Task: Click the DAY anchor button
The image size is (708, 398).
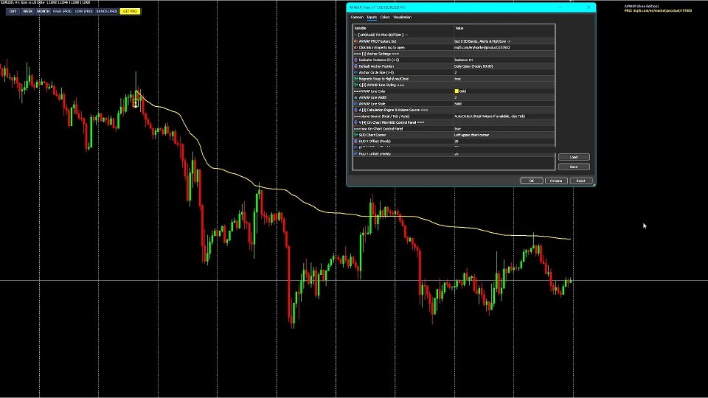Action: pyautogui.click(x=13, y=11)
